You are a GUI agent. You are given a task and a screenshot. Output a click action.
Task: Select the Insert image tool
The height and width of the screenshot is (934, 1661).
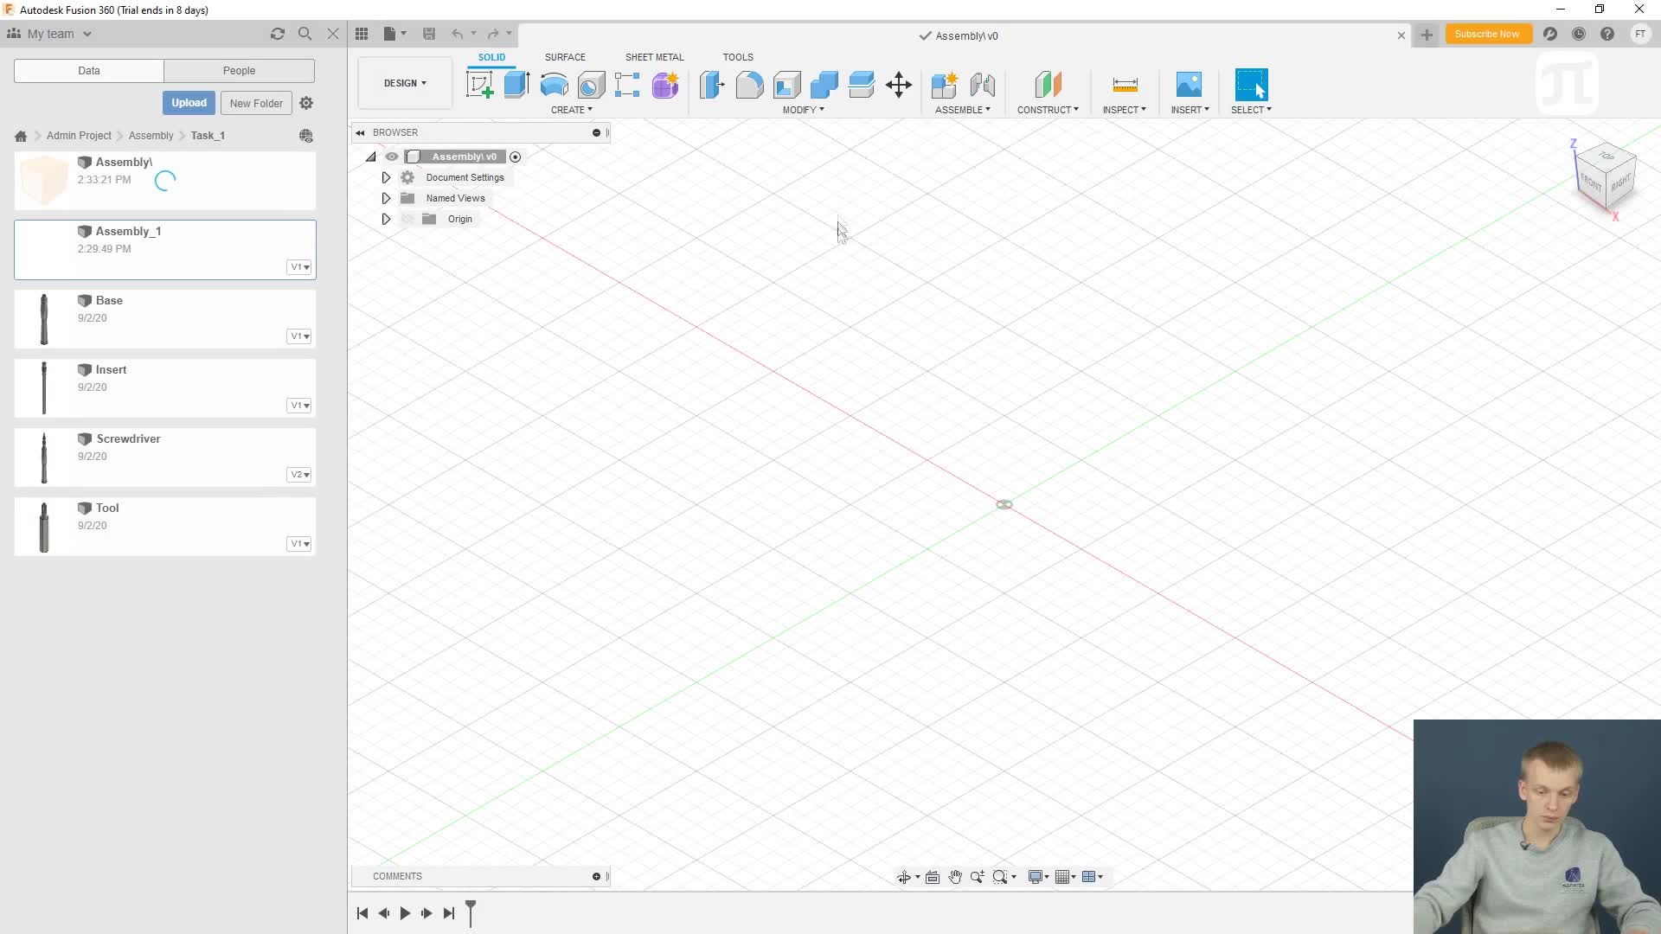(x=1189, y=85)
